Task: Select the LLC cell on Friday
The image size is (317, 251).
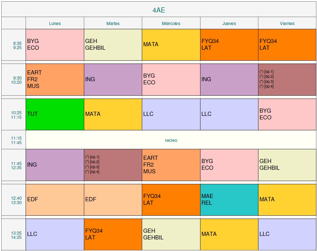Action: coord(287,234)
